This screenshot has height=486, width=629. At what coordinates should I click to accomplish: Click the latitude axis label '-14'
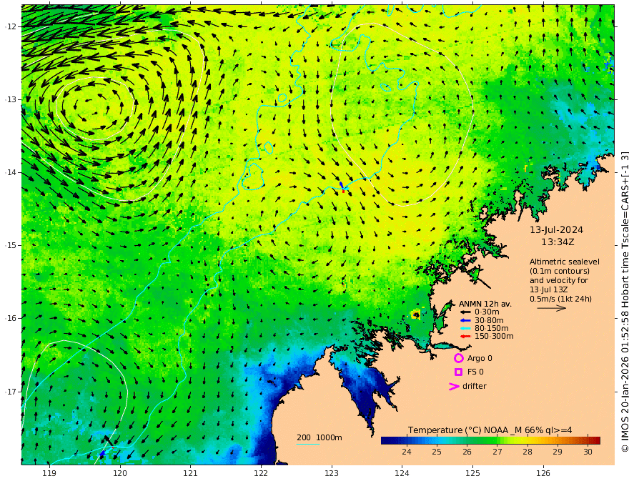[x=10, y=172]
